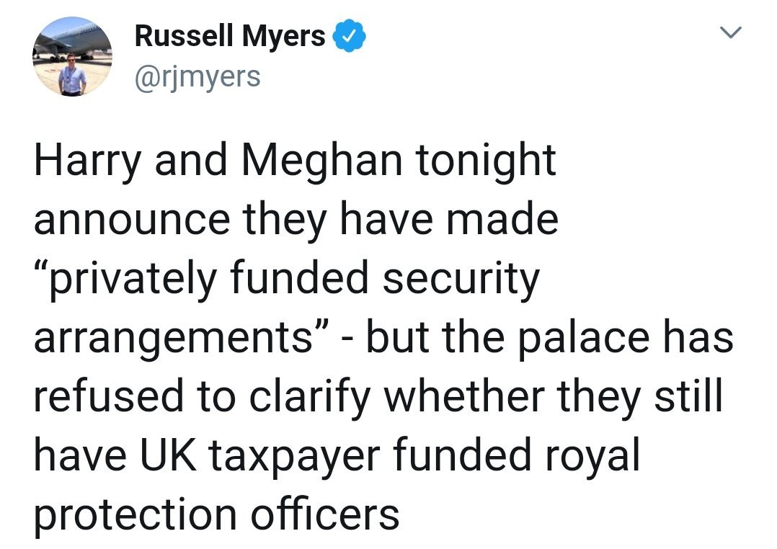Click the Russell Myers display name
This screenshot has width=777, height=549.
pos(230,36)
